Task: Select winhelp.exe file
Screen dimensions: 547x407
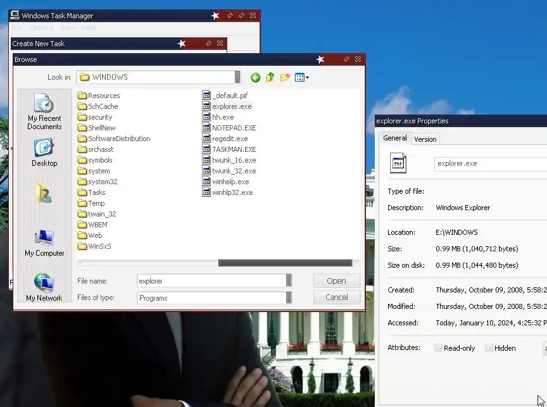Action: click(x=226, y=182)
